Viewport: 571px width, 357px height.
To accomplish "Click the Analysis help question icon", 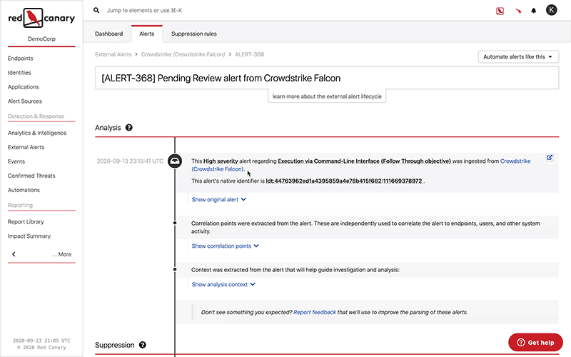I will tap(129, 128).
